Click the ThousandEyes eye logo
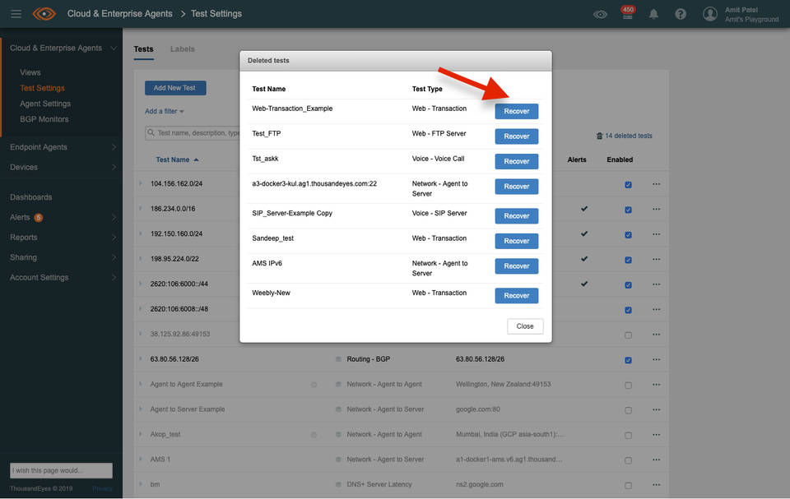The width and height of the screenshot is (790, 499). 44,14
